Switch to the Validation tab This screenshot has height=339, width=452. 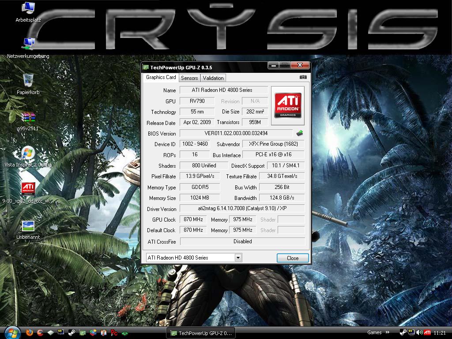click(x=213, y=78)
